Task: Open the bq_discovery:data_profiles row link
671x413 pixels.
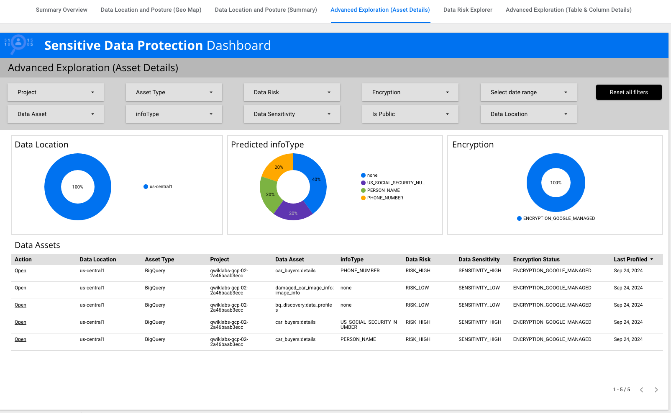Action: tap(20, 305)
